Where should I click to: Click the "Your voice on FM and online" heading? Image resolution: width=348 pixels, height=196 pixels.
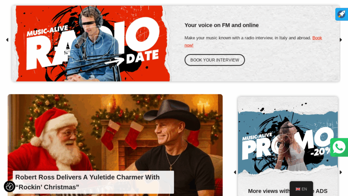[222, 25]
